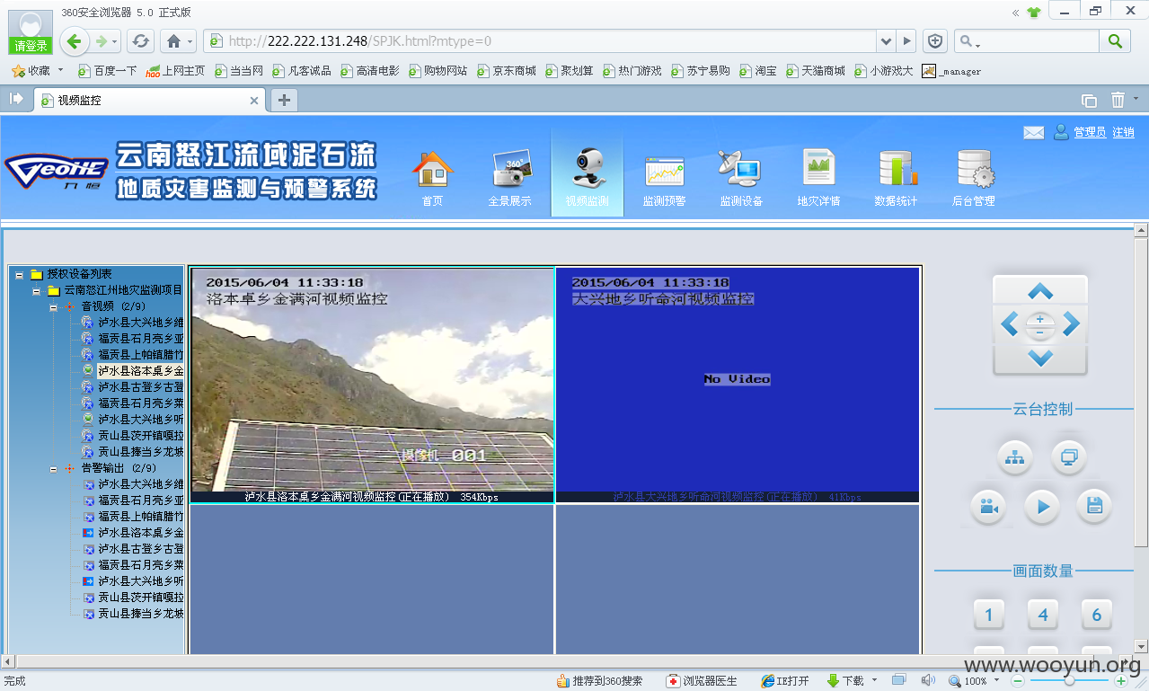
Task: Open the 地灾详情 document section
Action: pyautogui.click(x=818, y=178)
